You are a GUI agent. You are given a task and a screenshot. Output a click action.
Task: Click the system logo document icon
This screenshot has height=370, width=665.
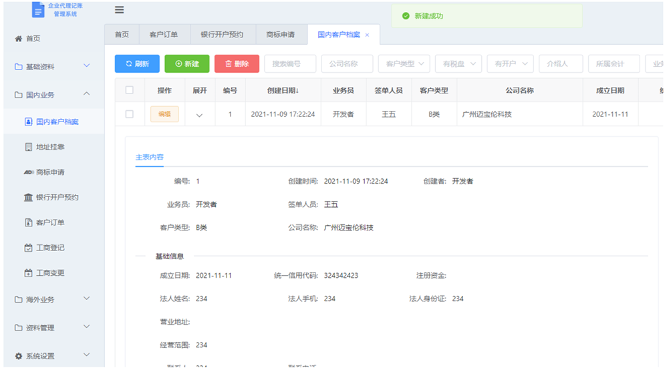[37, 9]
